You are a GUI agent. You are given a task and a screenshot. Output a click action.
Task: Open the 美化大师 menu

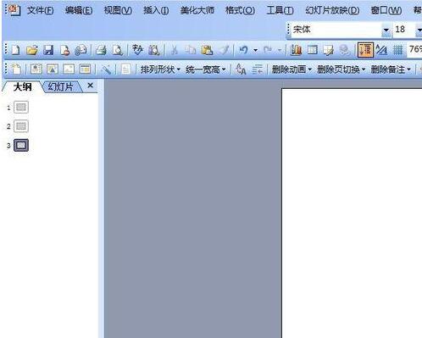197,10
